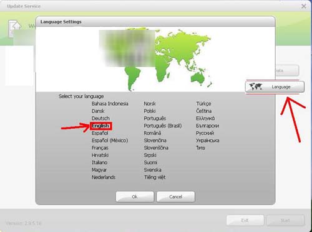Select Tiếng việt language option
Viewport: 312px width, 232px height.
pos(155,177)
